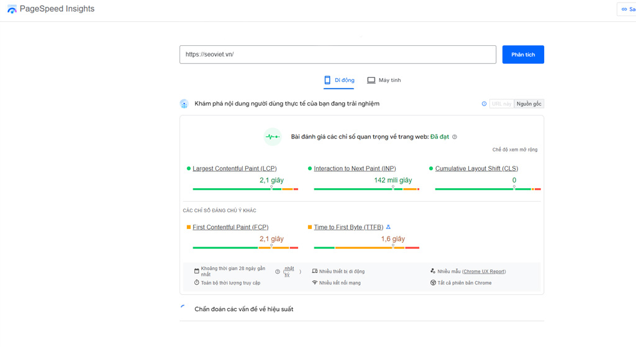Open Largest Contentful Paint (LCP) link
636x347 pixels.
pyautogui.click(x=234, y=168)
